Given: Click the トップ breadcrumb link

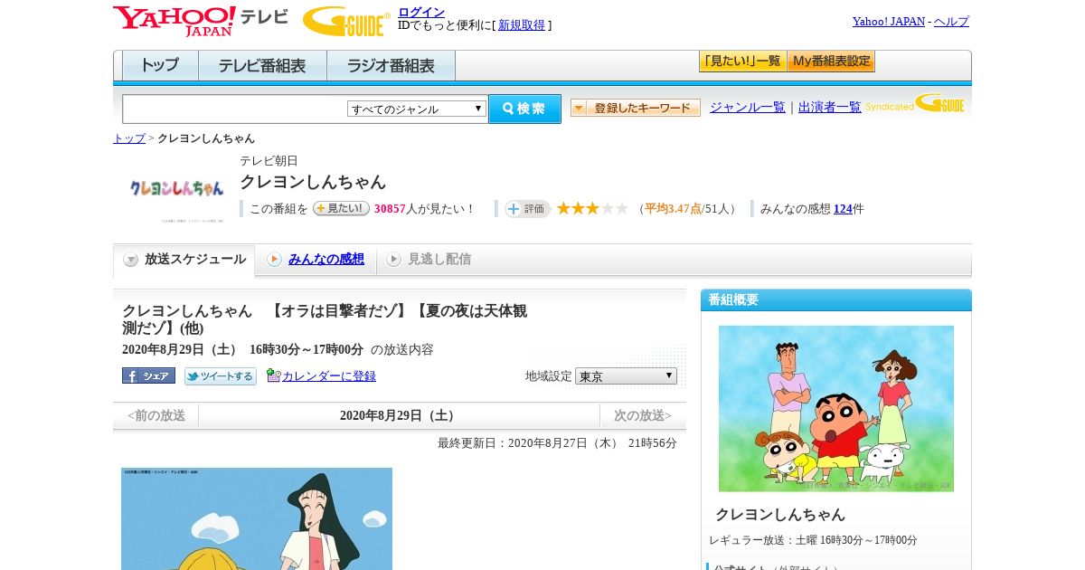Looking at the screenshot, I should (x=129, y=138).
